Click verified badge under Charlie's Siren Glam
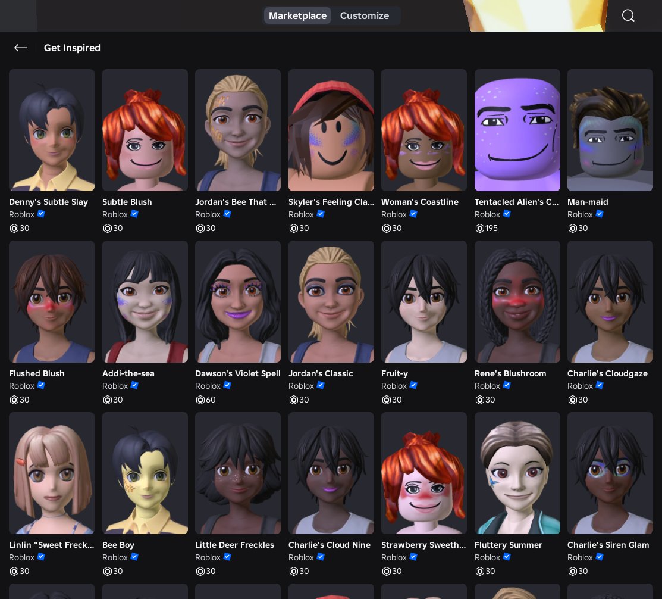 tap(600, 557)
